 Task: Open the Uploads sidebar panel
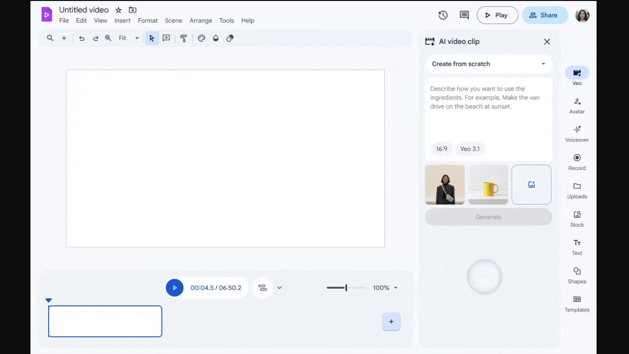point(577,190)
